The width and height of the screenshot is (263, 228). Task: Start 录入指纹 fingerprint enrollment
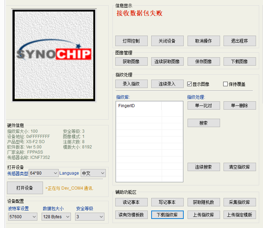131,84
